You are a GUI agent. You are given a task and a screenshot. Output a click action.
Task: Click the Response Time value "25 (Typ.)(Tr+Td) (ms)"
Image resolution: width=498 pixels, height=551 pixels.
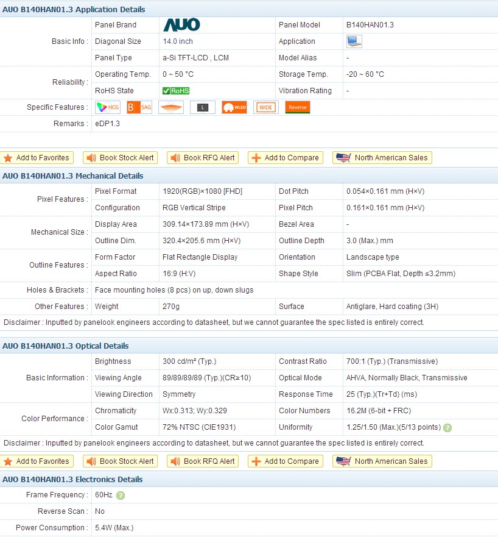click(x=382, y=394)
